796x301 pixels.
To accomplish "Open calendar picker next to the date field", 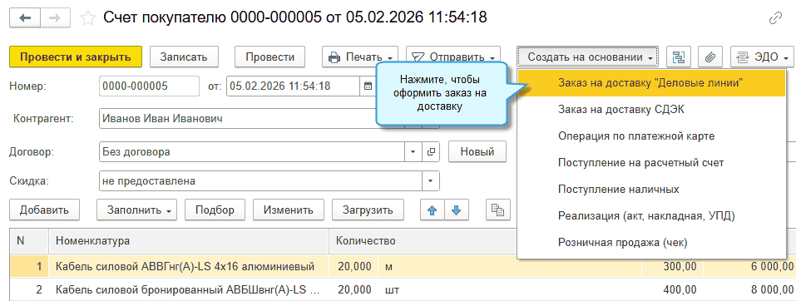I will [x=368, y=86].
